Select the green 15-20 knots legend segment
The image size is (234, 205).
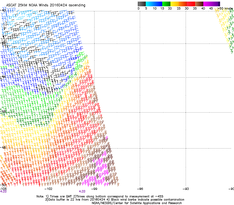click(x=166, y=4)
